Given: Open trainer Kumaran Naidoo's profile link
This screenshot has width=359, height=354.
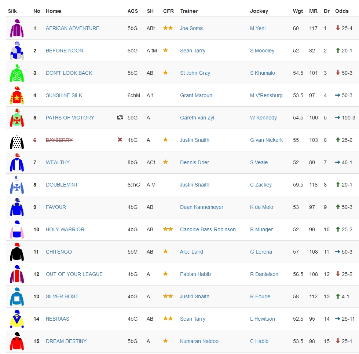Looking at the screenshot, I should [199, 341].
